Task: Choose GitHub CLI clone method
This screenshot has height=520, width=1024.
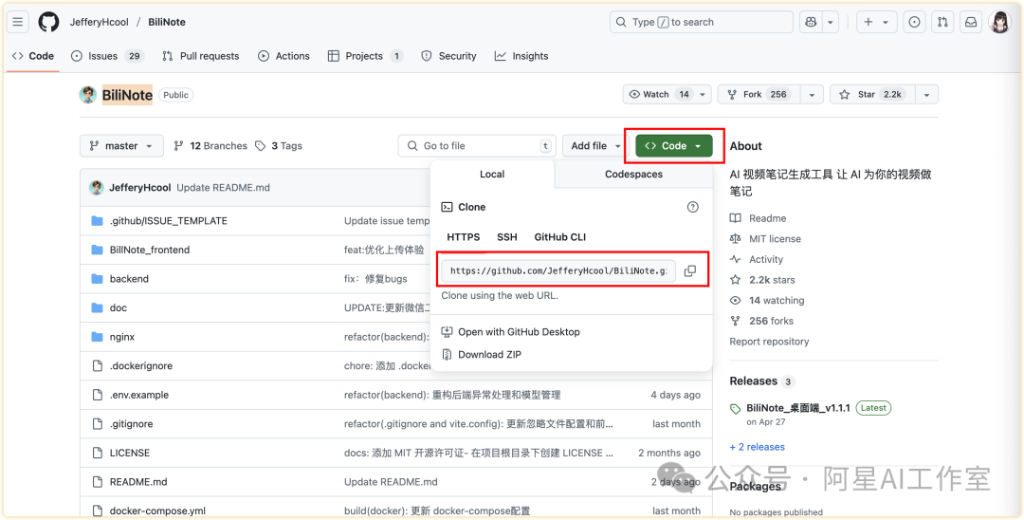Action: (560, 237)
